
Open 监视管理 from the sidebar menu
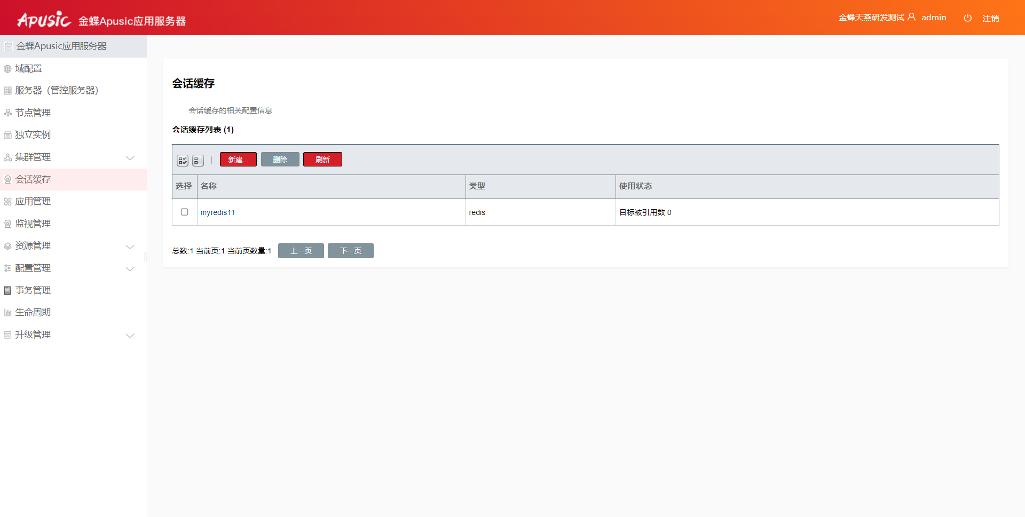pyautogui.click(x=33, y=224)
